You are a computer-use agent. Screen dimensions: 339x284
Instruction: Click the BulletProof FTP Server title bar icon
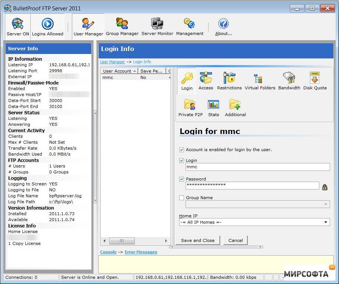point(8,8)
